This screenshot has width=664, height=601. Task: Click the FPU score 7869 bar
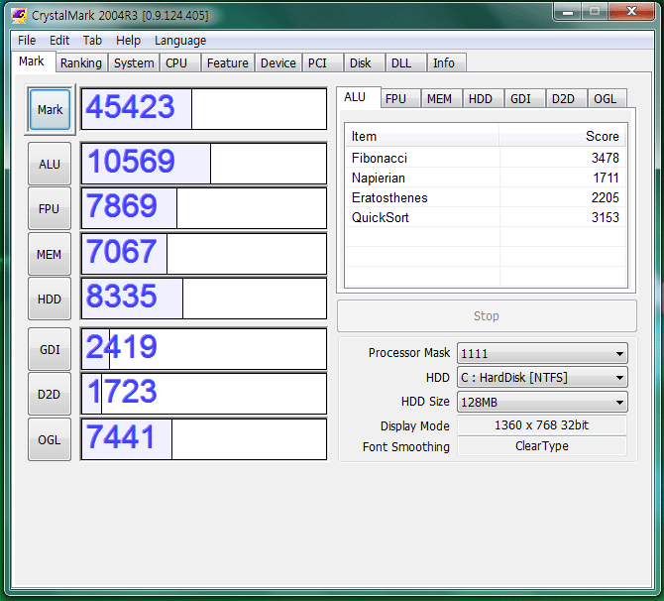(x=204, y=208)
